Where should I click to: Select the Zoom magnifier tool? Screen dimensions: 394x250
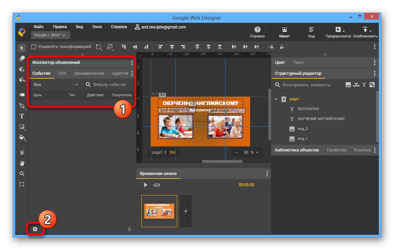22,174
